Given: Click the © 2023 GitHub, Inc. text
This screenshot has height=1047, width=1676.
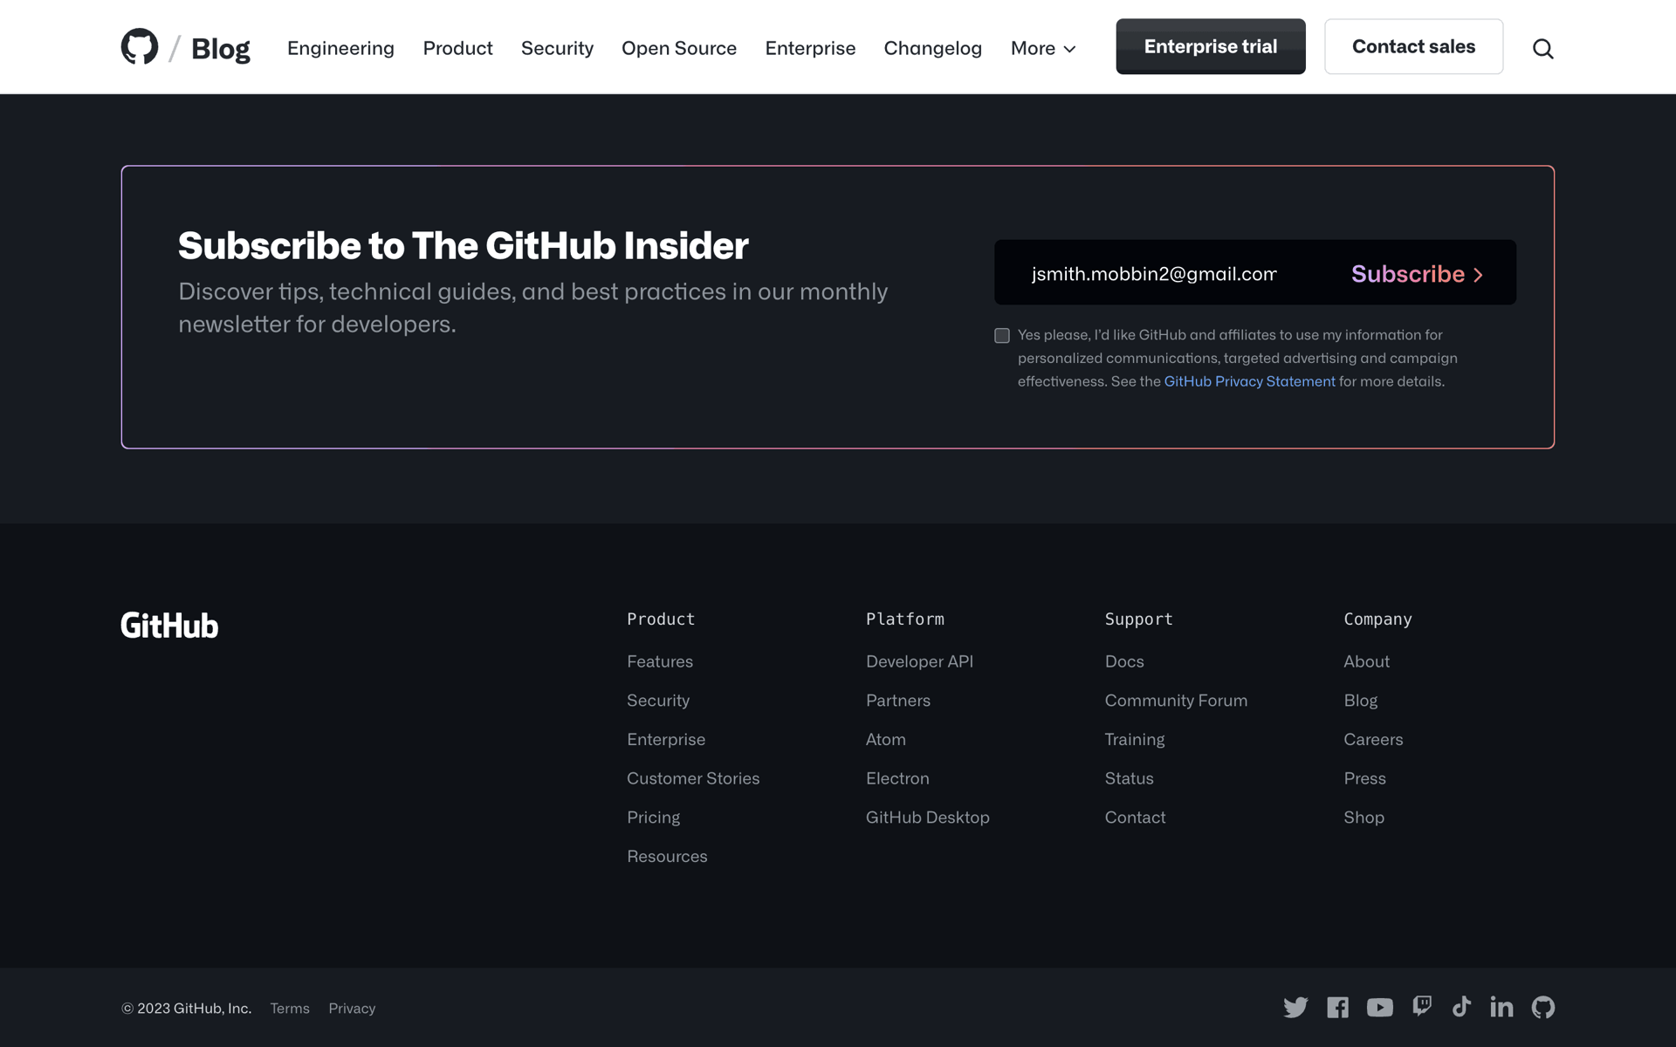Looking at the screenshot, I should click(x=186, y=1009).
